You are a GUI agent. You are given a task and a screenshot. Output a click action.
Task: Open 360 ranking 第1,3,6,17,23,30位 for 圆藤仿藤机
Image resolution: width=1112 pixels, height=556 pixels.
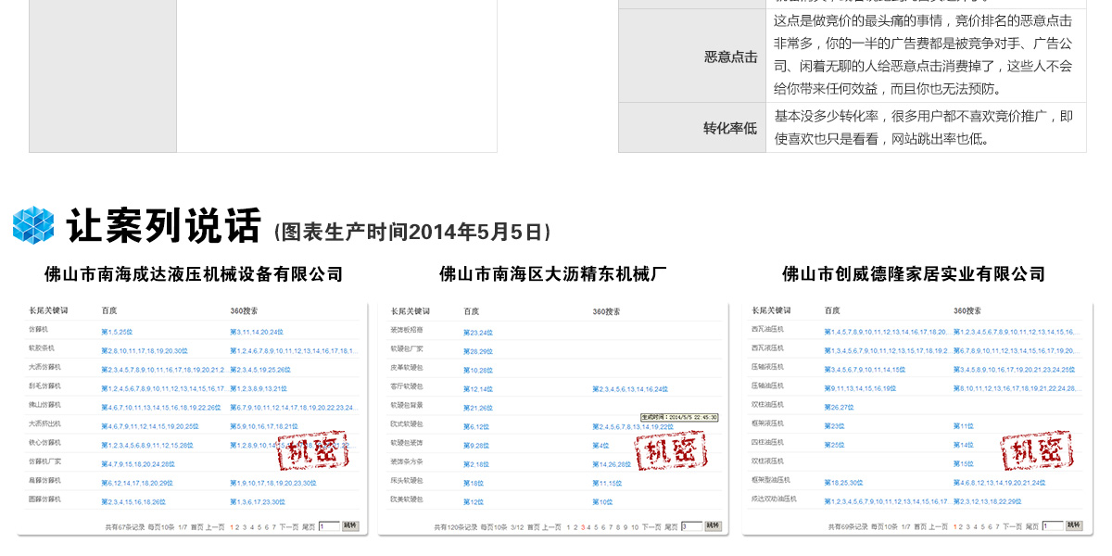pyautogui.click(x=258, y=501)
